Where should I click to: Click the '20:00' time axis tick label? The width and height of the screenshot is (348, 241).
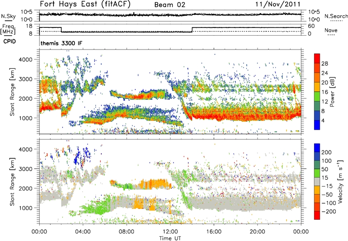[258, 231]
